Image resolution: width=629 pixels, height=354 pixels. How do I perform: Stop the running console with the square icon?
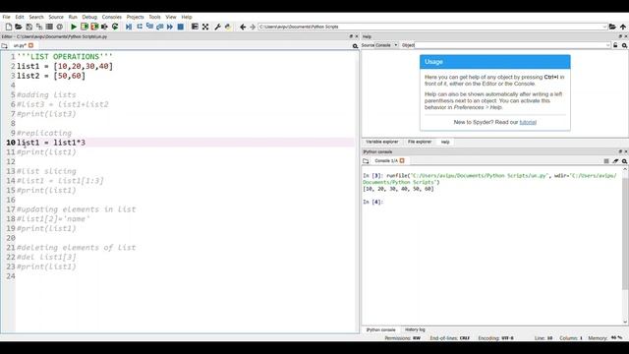(606, 161)
